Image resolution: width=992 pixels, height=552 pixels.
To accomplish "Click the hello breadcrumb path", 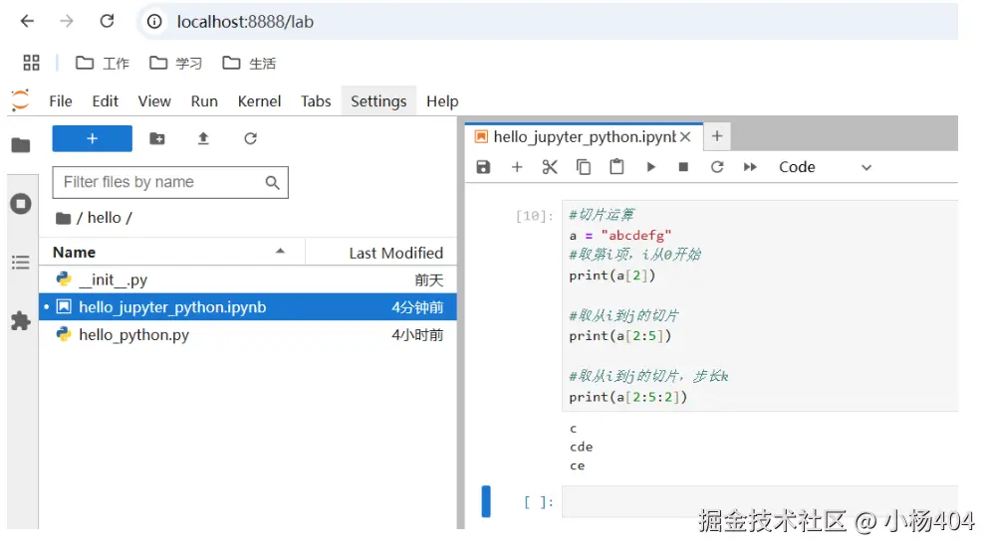I will tap(104, 218).
